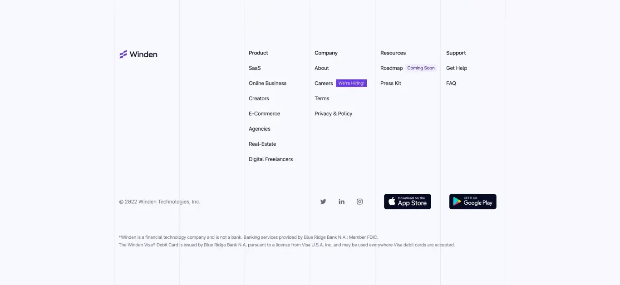Click the Support column heading
This screenshot has height=285, width=620.
[456, 53]
